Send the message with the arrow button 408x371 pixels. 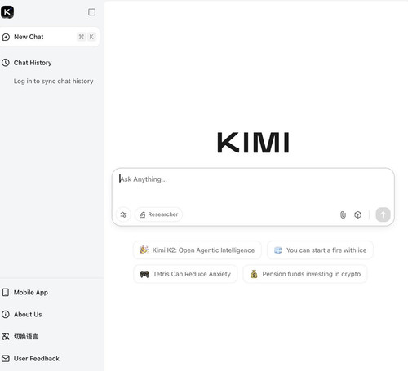click(383, 214)
